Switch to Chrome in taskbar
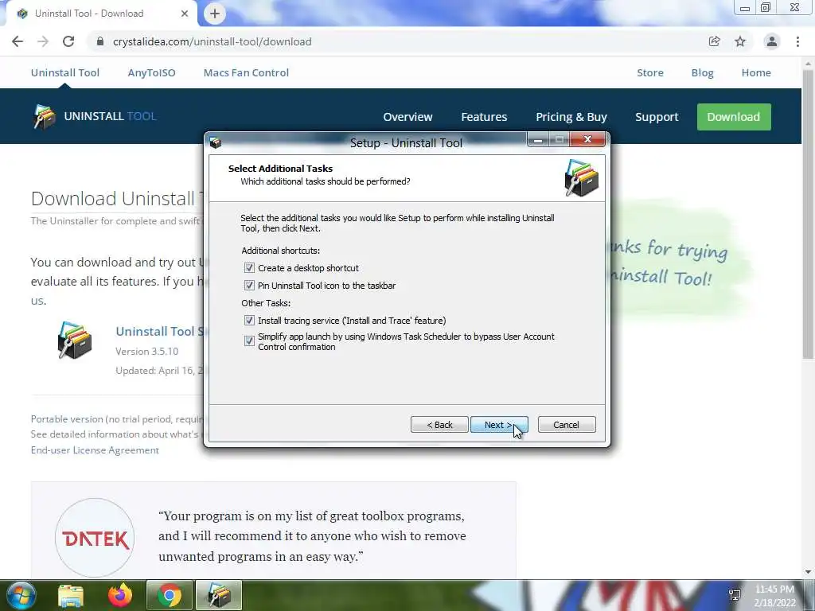The height and width of the screenshot is (611, 815). pos(169,595)
